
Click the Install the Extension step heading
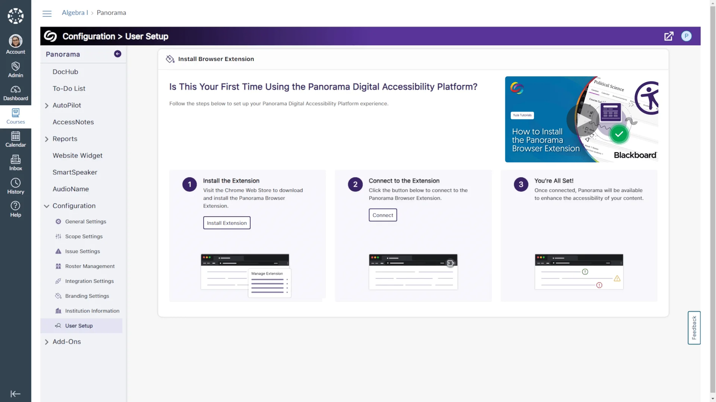[231, 181]
